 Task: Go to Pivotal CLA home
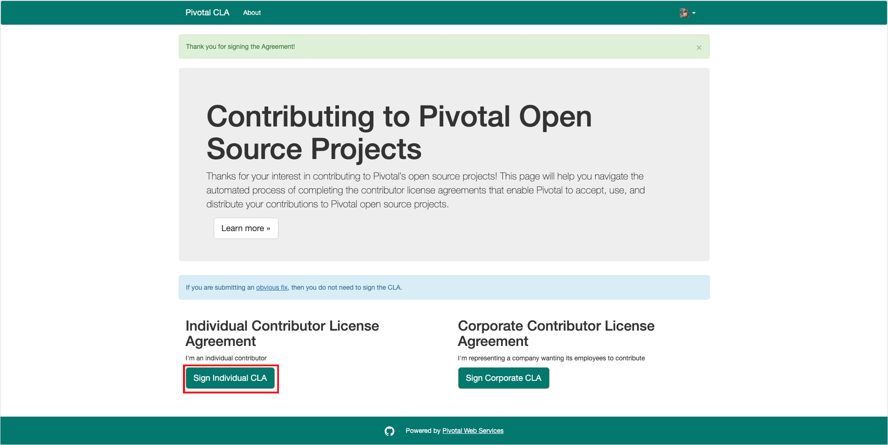pos(207,13)
